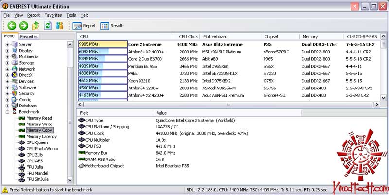Select the Storage icon in the tree
Image resolution: width=389 pixels, height=195 pixels.
(x=15, y=63)
